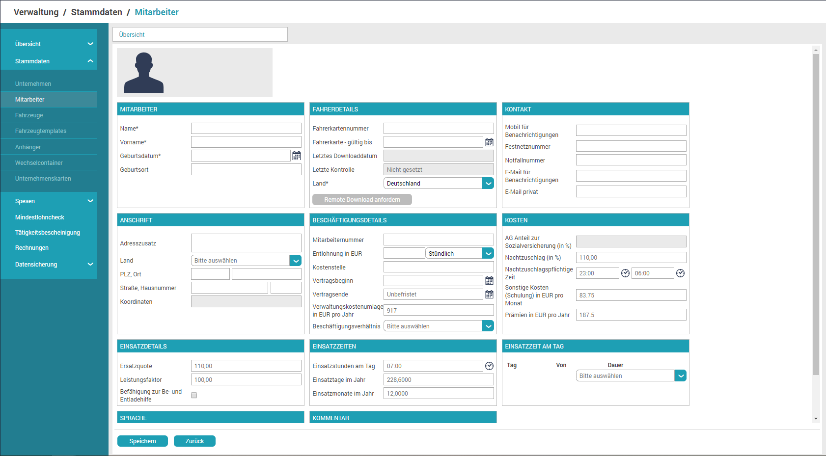Open clock picker for Nachtzuschlag start 23:00
826x456 pixels.
point(625,273)
